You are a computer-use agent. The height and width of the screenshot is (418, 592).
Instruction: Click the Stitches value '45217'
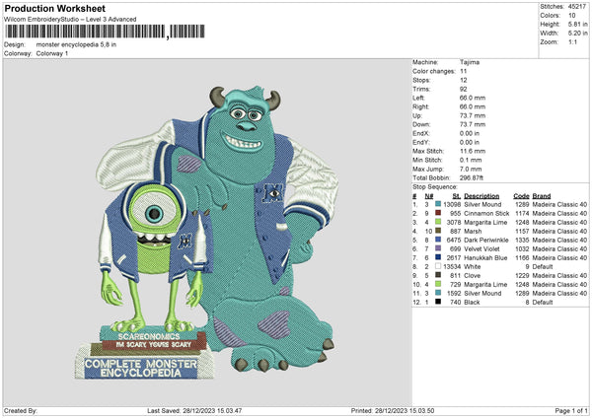coord(577,7)
